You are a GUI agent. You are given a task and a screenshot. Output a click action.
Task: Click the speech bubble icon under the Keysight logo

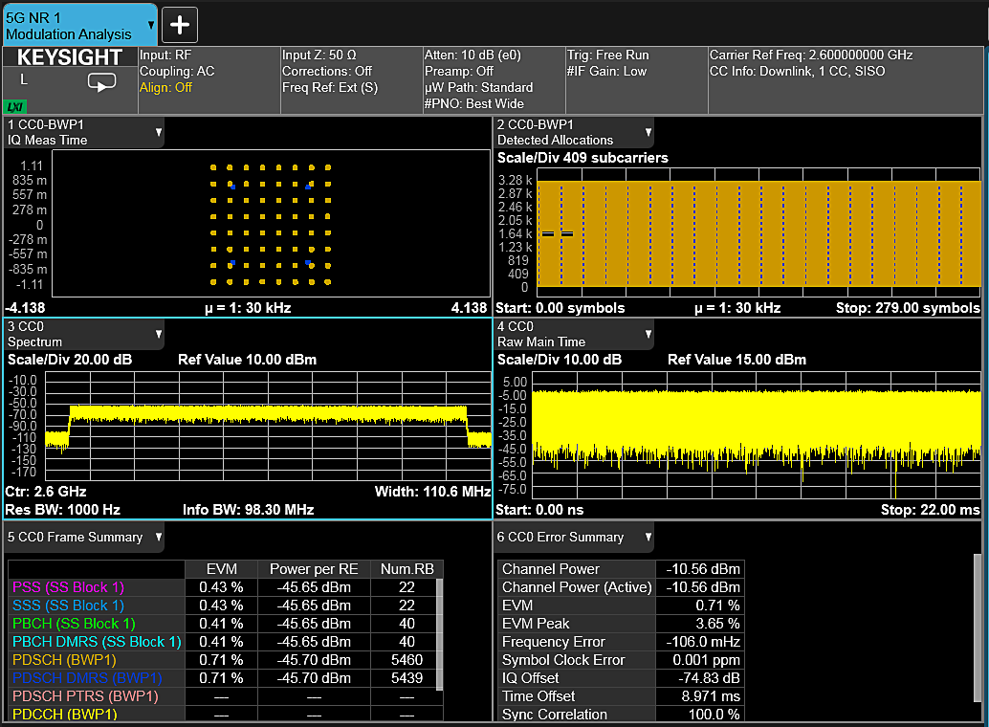tap(101, 83)
